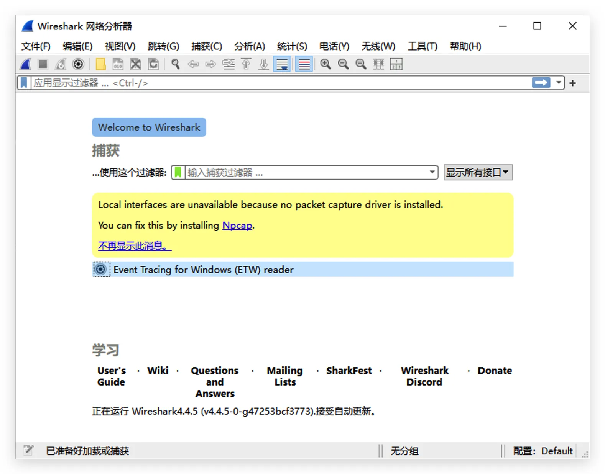Click the 不再显示此消息 link
Image resolution: width=605 pixels, height=474 pixels.
(135, 246)
